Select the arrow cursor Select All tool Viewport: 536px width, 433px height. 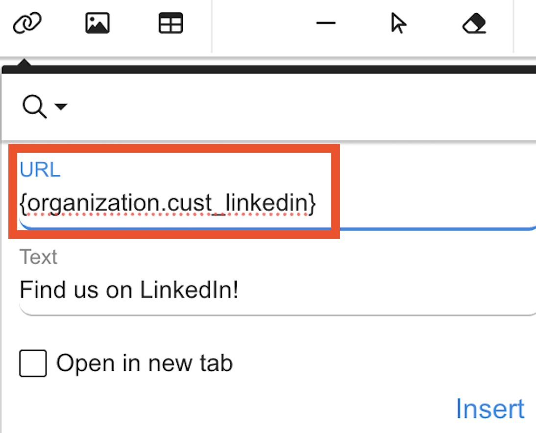[399, 23]
